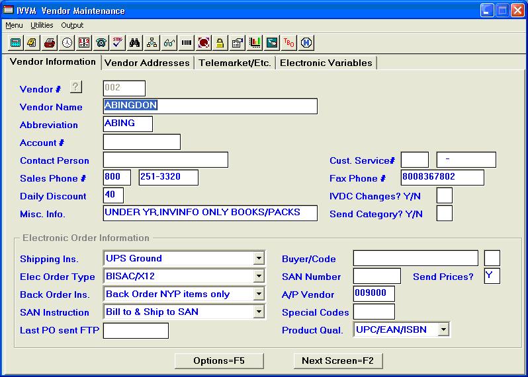Click the yellow padlock icon
The image size is (528, 377).
[220, 43]
